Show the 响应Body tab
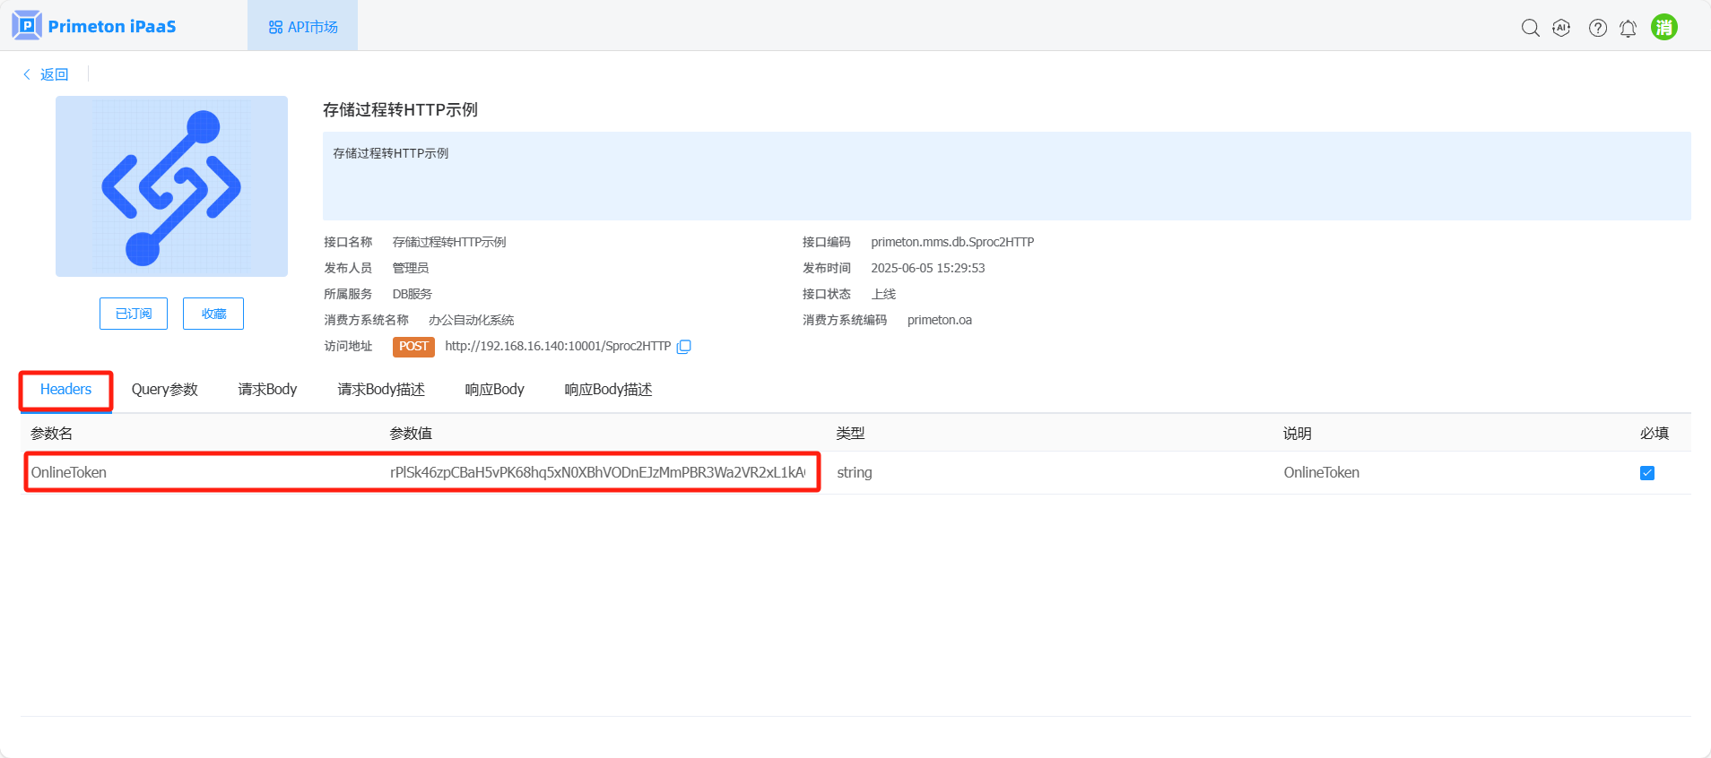This screenshot has height=758, width=1711. [494, 390]
